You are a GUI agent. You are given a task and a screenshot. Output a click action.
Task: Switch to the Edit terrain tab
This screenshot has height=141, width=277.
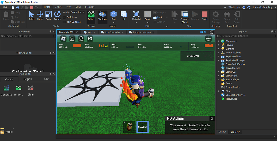tap(46, 79)
